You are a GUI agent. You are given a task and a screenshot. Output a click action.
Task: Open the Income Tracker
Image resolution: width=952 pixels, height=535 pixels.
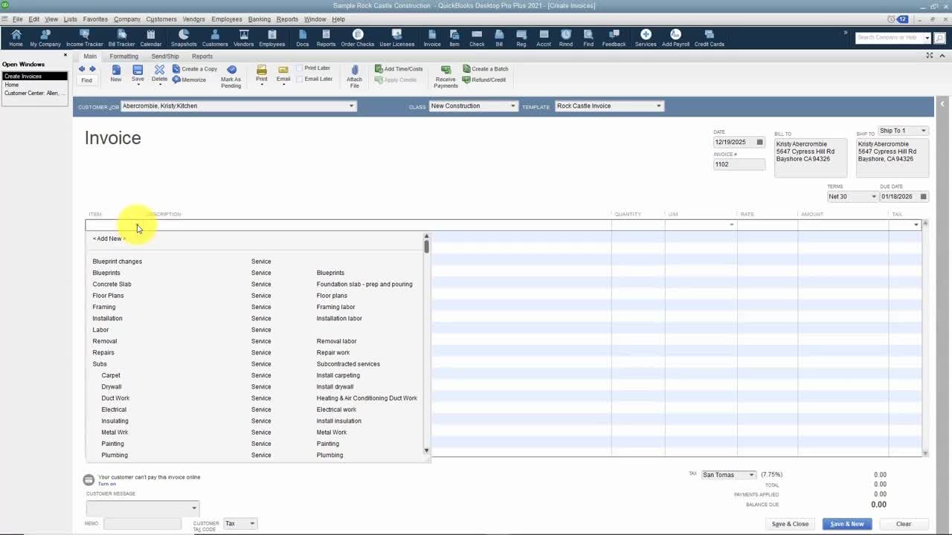[84, 38]
